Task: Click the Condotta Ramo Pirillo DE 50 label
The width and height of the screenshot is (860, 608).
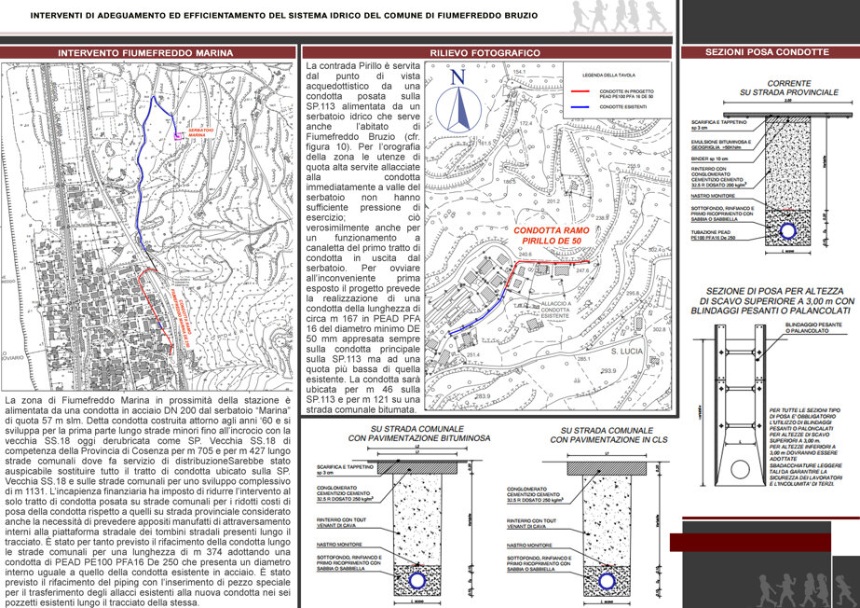Action: click(x=552, y=235)
